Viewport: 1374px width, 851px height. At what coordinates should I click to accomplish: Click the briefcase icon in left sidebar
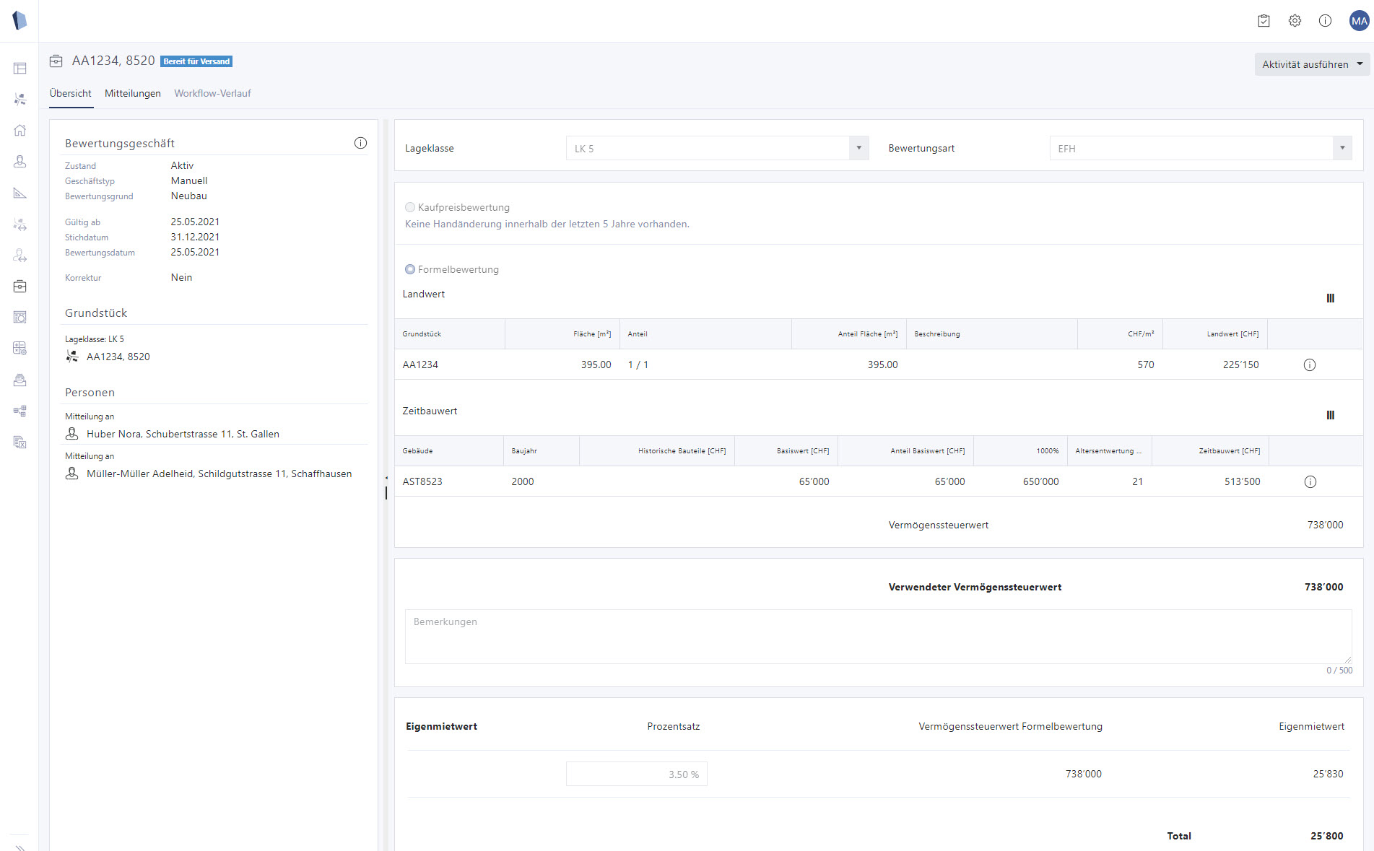20,287
